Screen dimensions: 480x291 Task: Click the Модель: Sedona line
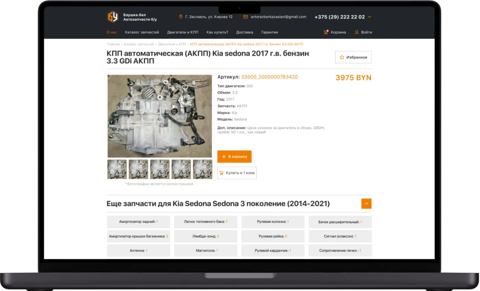pos(232,119)
